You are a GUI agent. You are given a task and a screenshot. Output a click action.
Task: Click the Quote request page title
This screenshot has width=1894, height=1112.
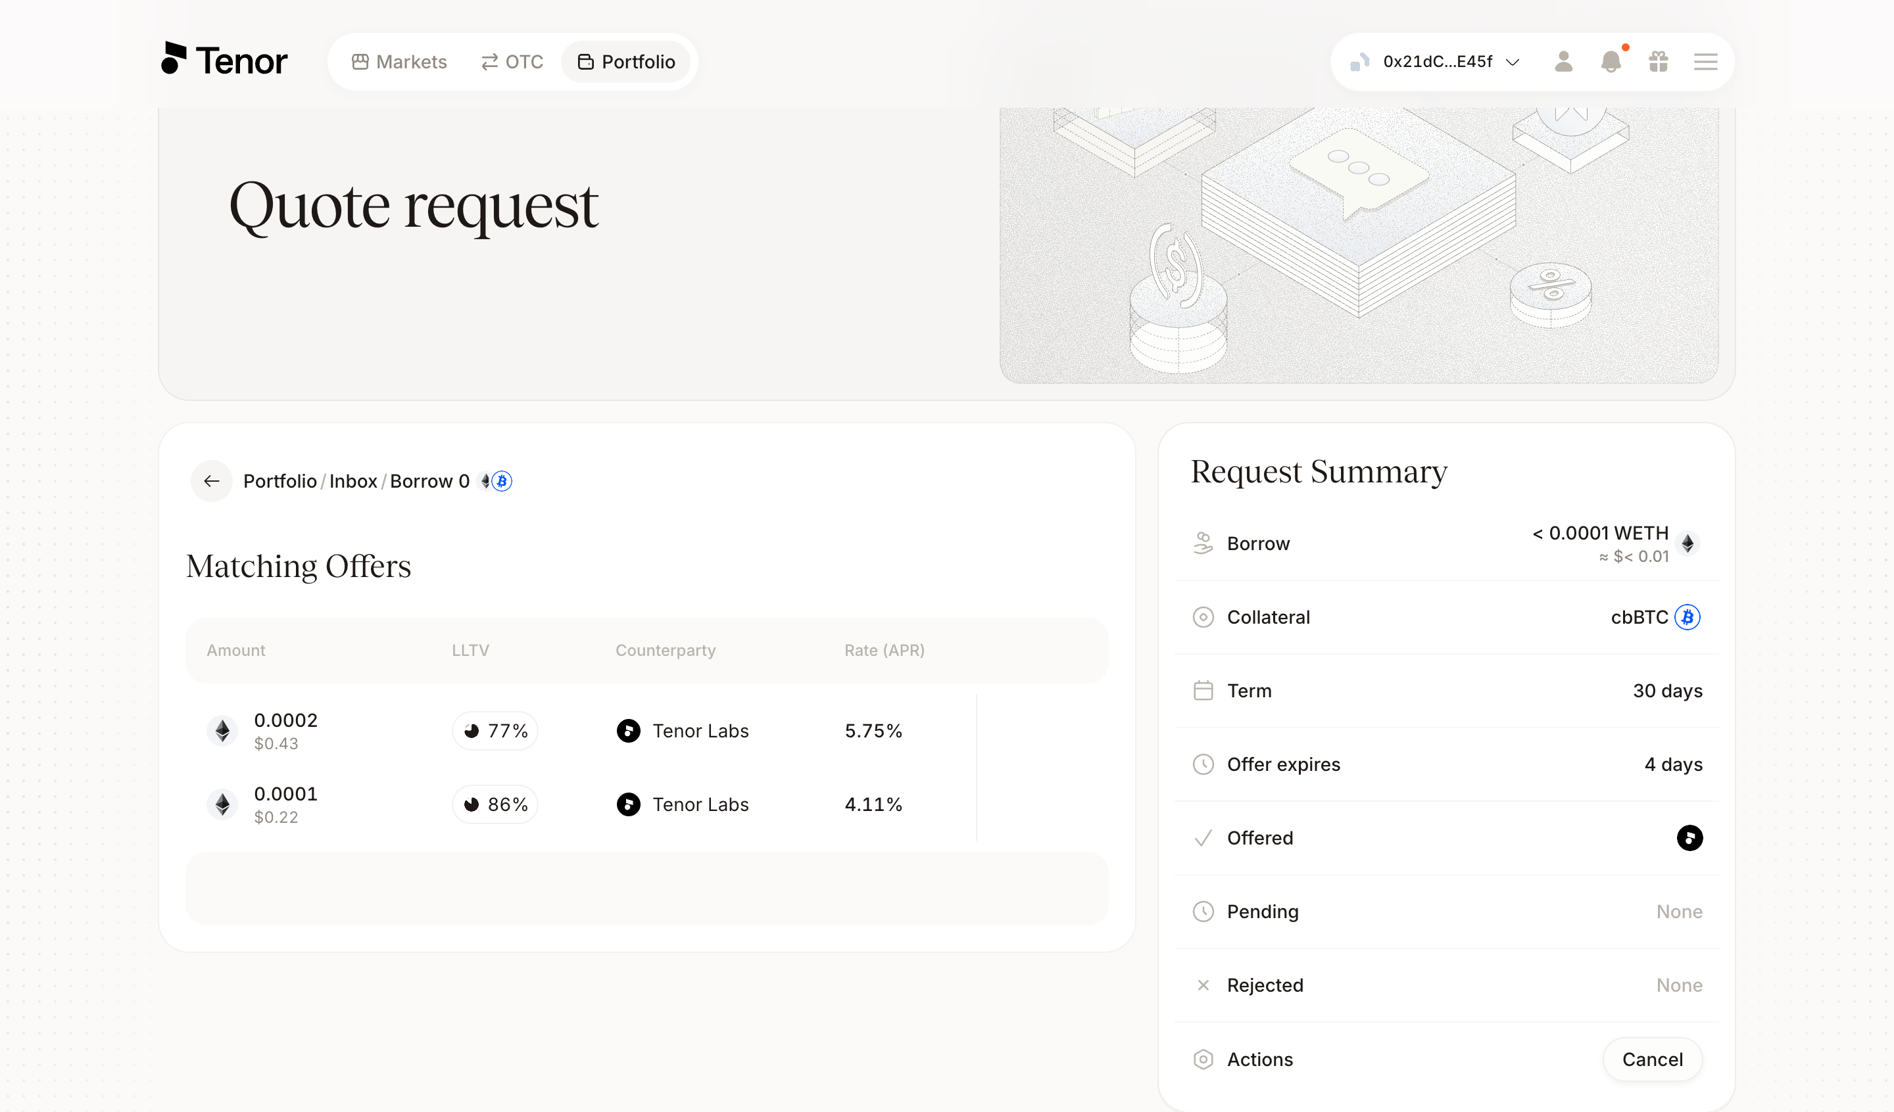pos(414,206)
